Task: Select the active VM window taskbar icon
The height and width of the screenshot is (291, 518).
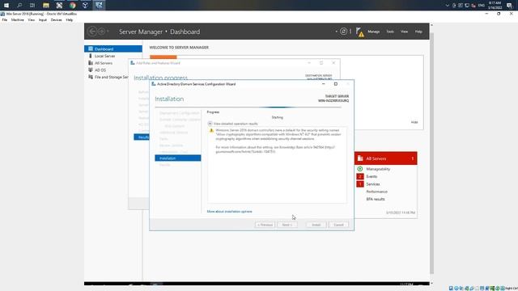Action: [99, 6]
